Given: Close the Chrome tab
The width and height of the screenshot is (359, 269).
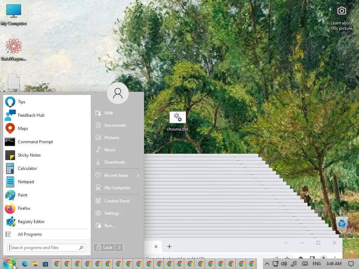Looking at the screenshot, I should pyautogui.click(x=156, y=247).
